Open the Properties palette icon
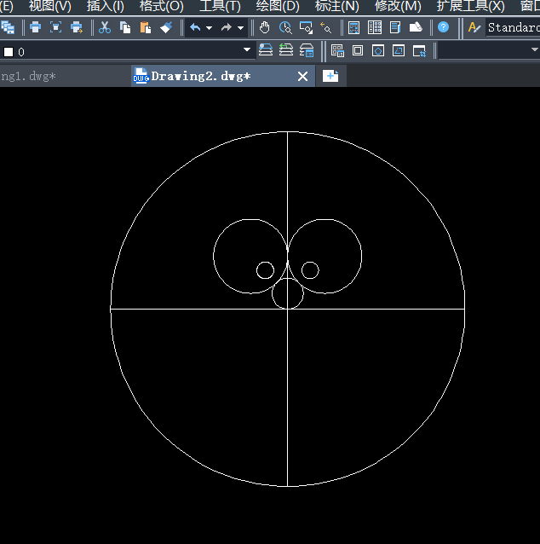The width and height of the screenshot is (540, 544). tap(375, 27)
